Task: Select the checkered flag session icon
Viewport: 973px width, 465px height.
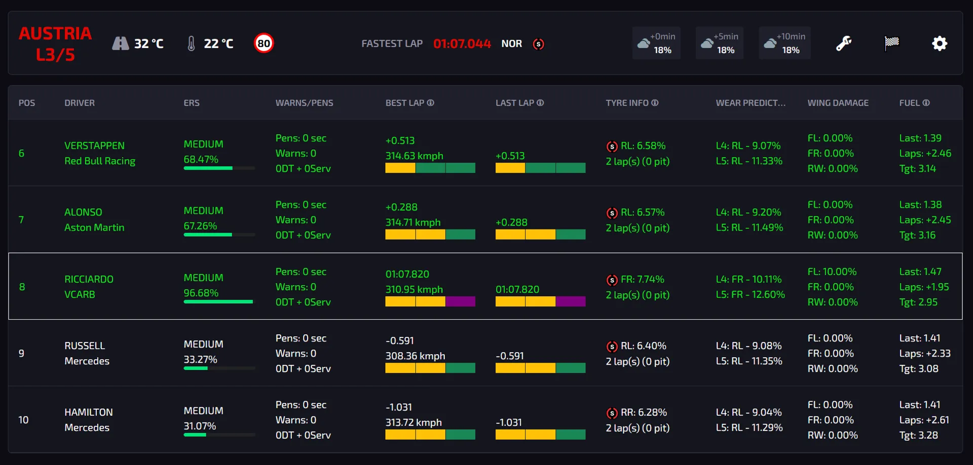Action: (892, 44)
